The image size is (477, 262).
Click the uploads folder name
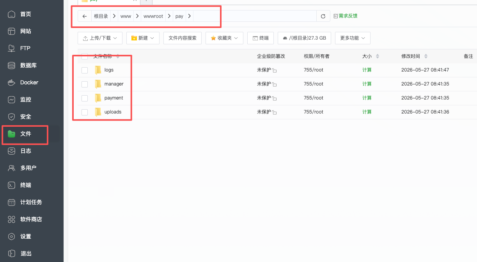point(113,112)
